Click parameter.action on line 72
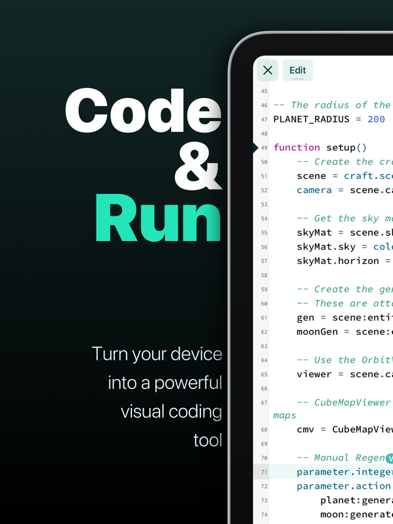The height and width of the screenshot is (524, 393). tap(343, 486)
